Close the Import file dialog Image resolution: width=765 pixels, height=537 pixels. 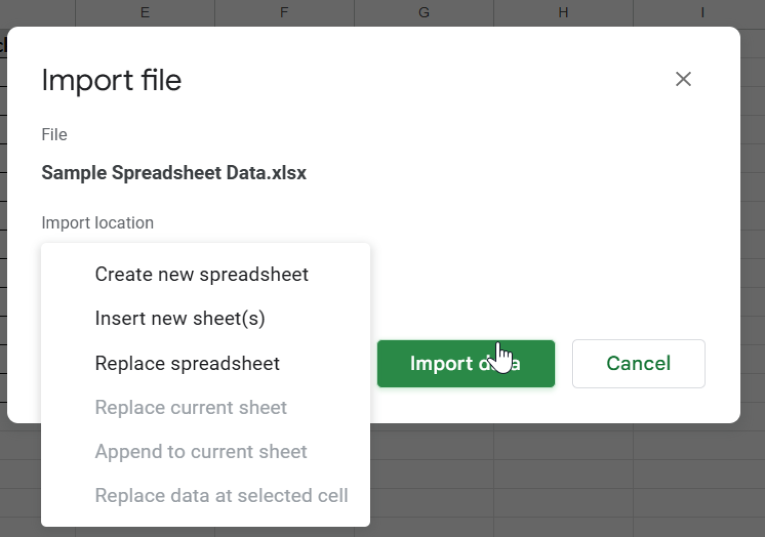pyautogui.click(x=683, y=79)
